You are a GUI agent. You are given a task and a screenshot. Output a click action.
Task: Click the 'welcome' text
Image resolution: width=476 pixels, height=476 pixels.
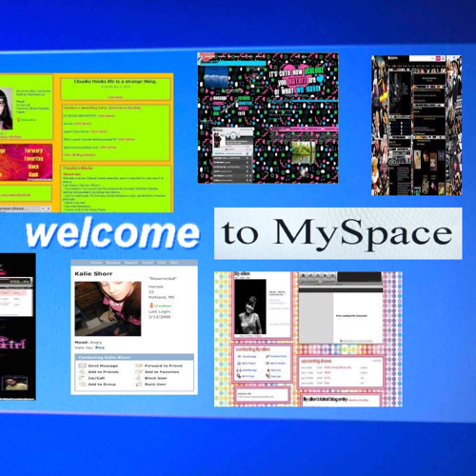click(113, 234)
